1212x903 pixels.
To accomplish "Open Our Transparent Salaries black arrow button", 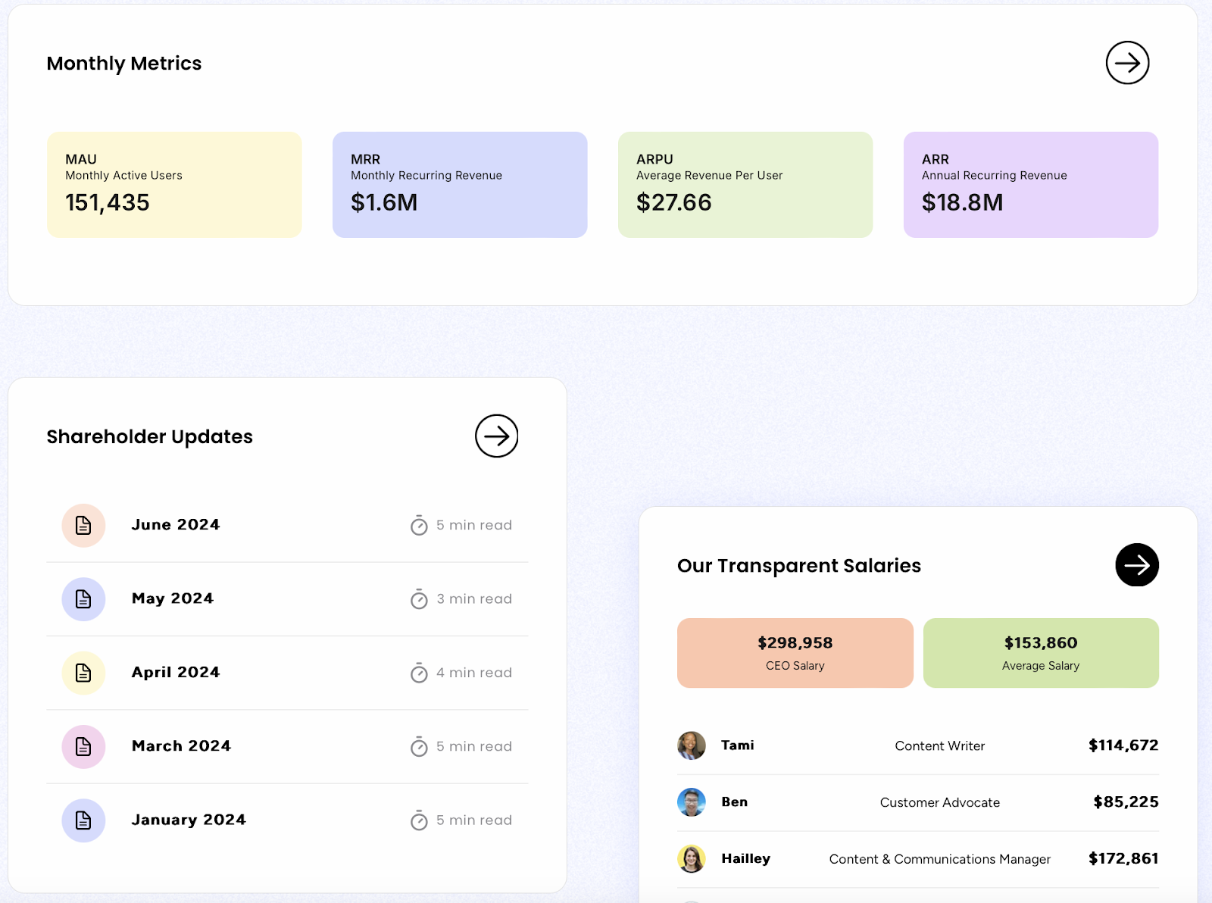I will coord(1137,564).
